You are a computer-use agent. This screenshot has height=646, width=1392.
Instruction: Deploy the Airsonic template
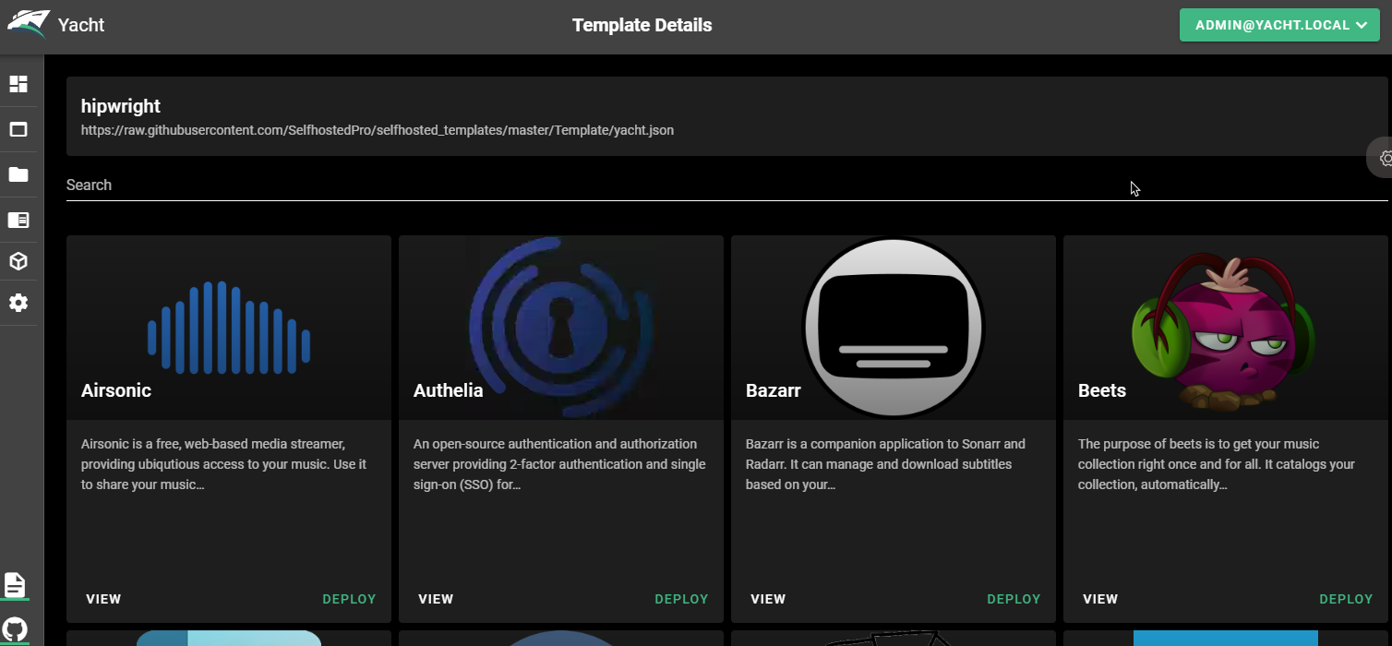point(349,599)
